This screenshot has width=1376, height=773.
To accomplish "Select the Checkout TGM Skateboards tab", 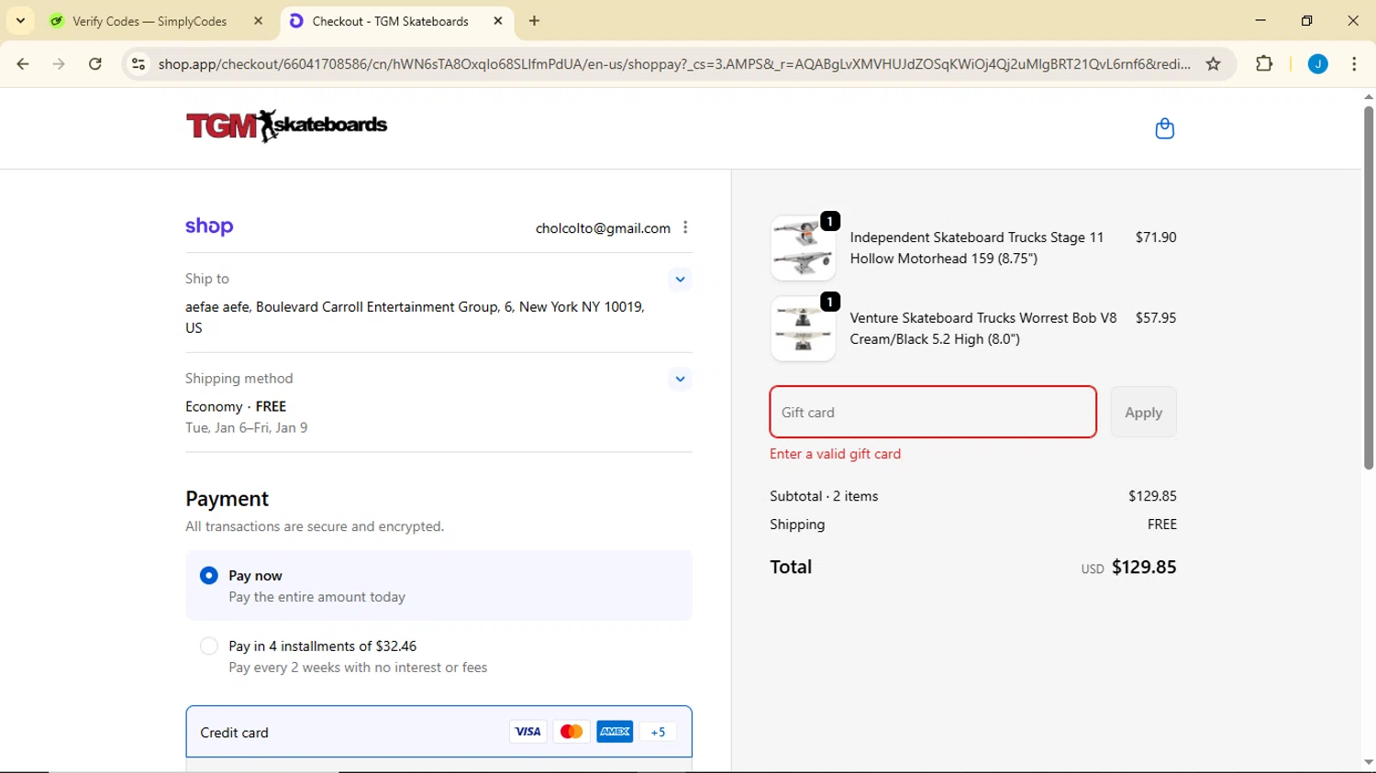I will 390,21.
